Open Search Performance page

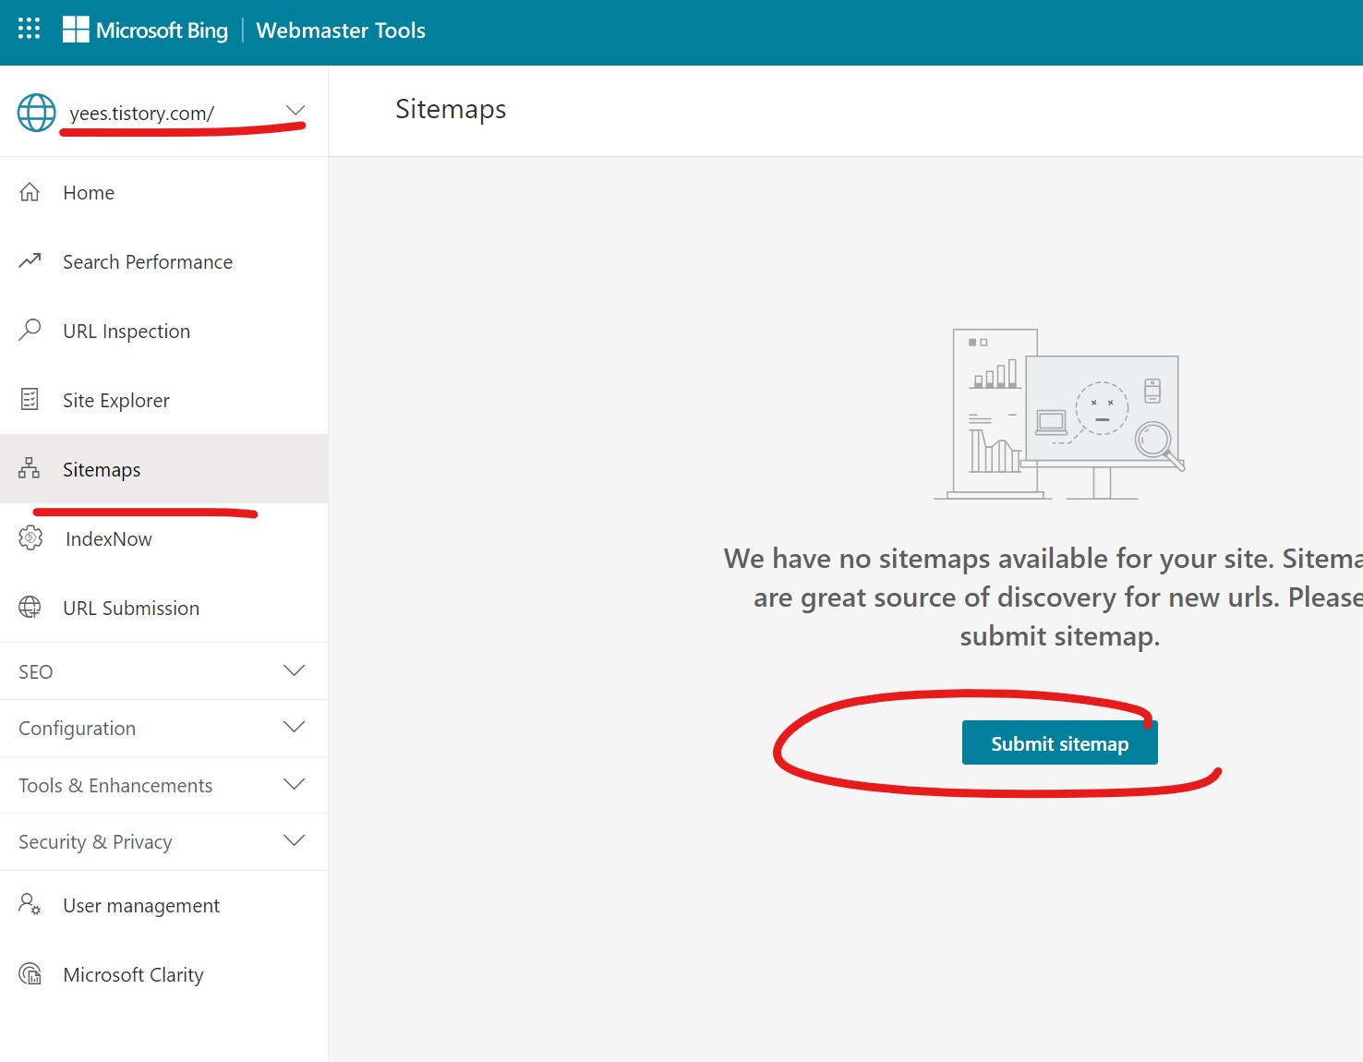pos(163,261)
